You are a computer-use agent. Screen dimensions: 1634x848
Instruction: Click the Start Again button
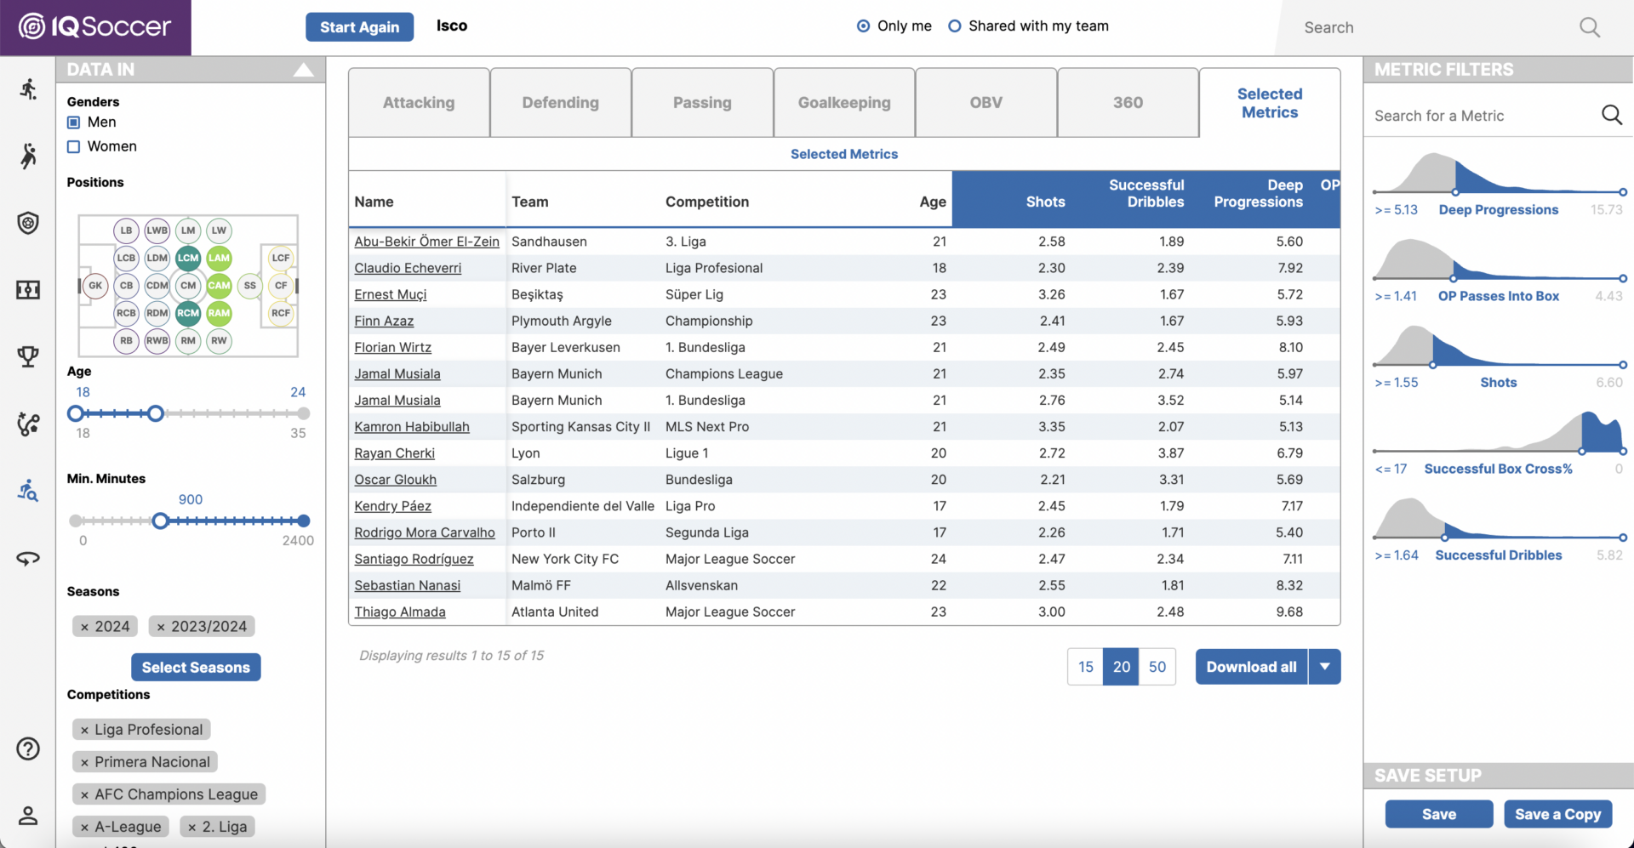click(x=359, y=27)
